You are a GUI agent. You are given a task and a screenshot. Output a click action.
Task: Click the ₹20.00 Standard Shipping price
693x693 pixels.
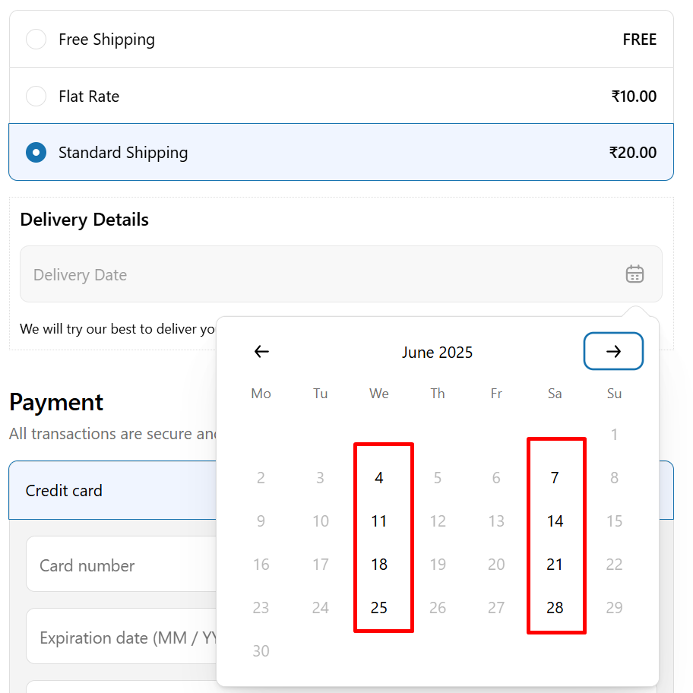[x=633, y=153]
